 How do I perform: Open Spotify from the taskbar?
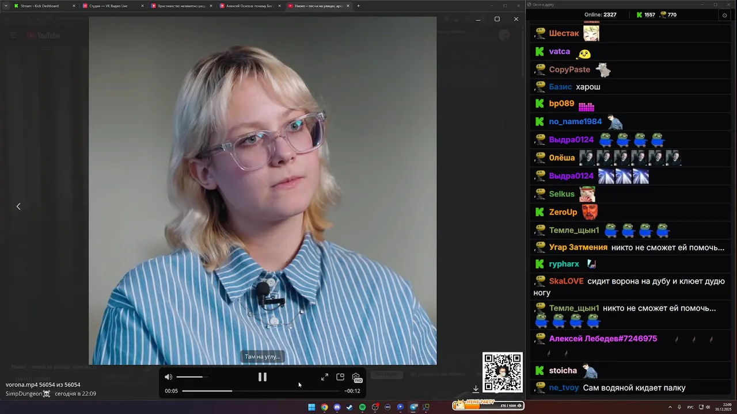click(x=362, y=407)
